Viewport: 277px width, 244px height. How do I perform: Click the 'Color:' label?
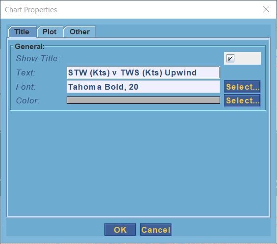coord(28,100)
